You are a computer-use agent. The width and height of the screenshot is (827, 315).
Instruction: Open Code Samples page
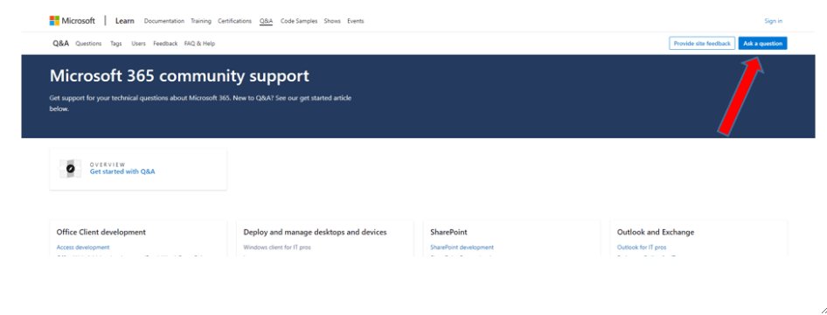(299, 21)
